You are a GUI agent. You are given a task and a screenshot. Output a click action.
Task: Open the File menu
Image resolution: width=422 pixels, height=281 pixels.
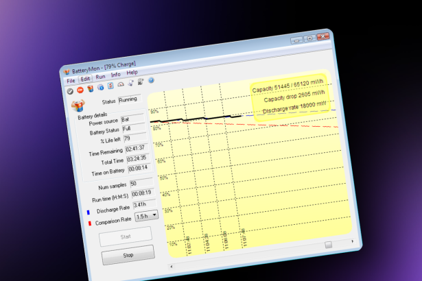pos(71,81)
